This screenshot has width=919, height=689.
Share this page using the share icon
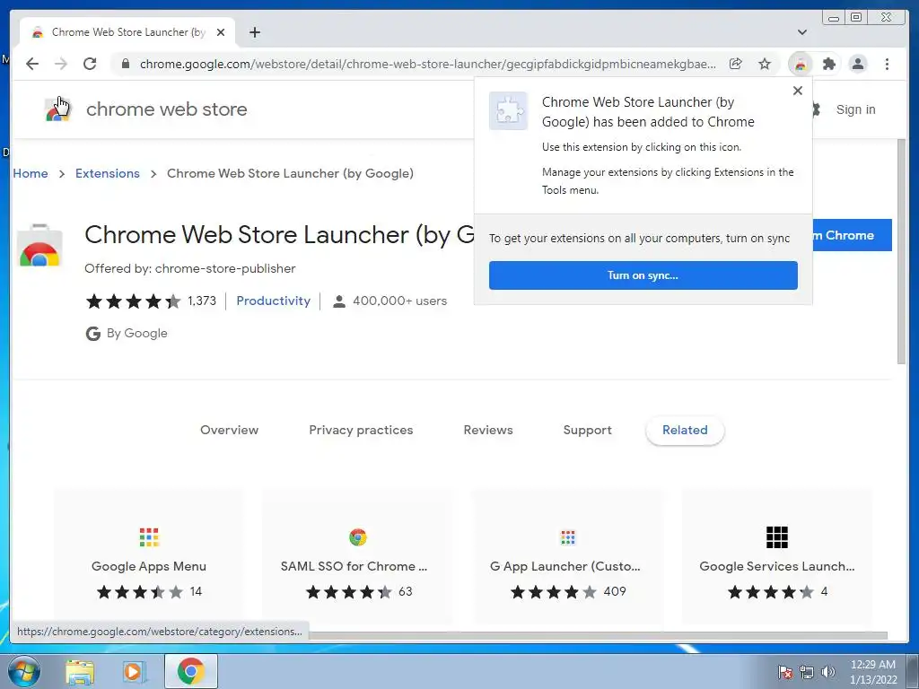pos(736,64)
